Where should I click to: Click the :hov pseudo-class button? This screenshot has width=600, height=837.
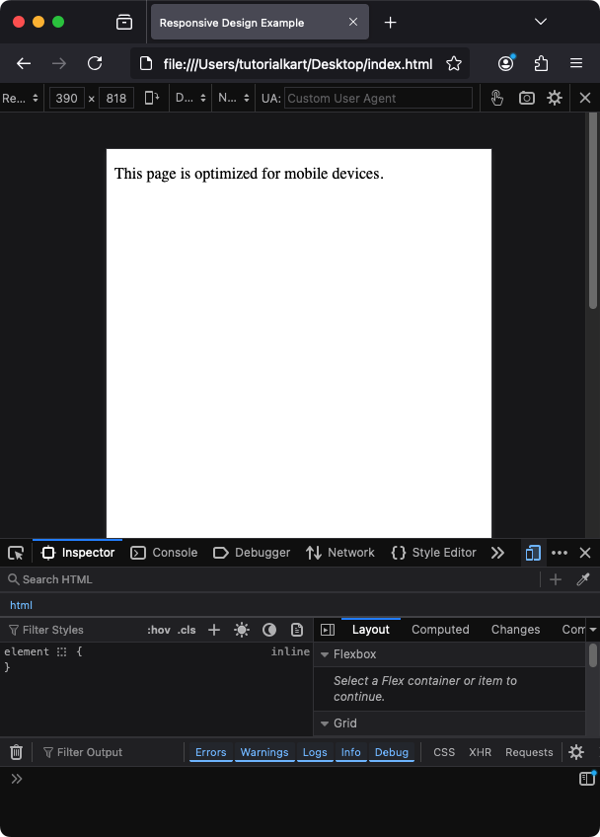(158, 630)
